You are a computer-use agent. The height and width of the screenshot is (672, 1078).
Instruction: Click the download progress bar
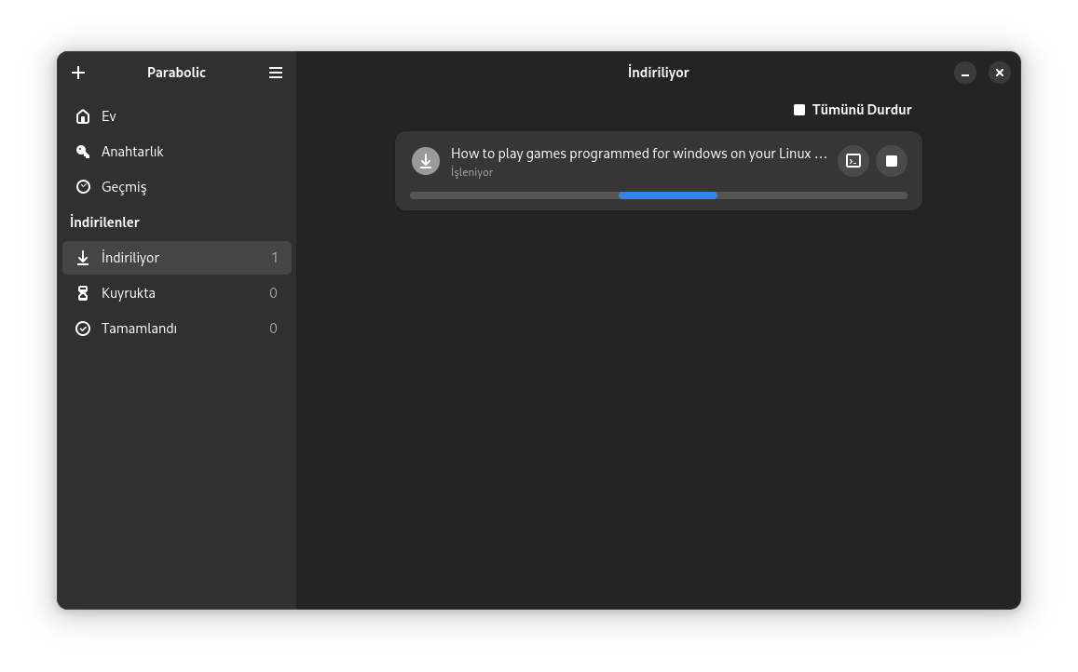pyautogui.click(x=658, y=195)
